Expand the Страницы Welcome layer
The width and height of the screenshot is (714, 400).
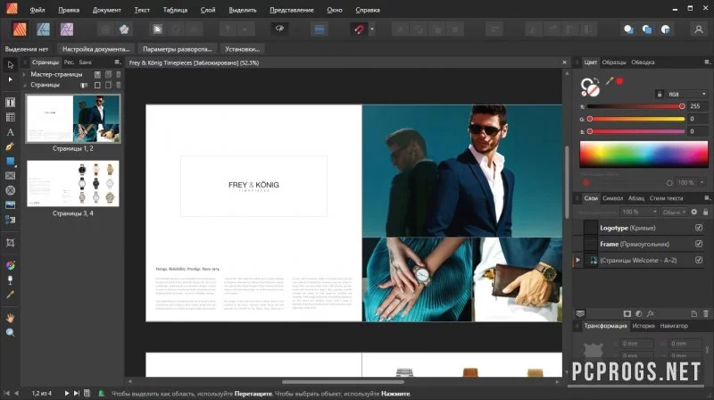[577, 260]
